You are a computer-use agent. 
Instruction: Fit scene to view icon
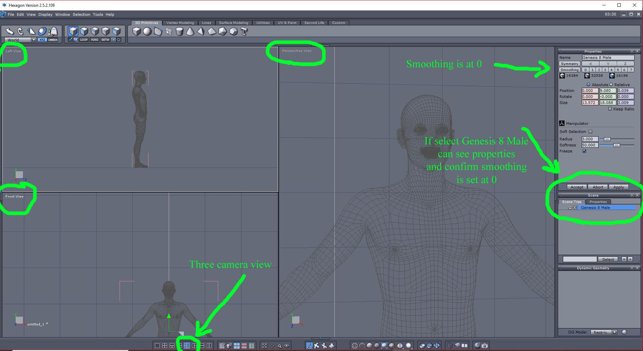(x=264, y=346)
